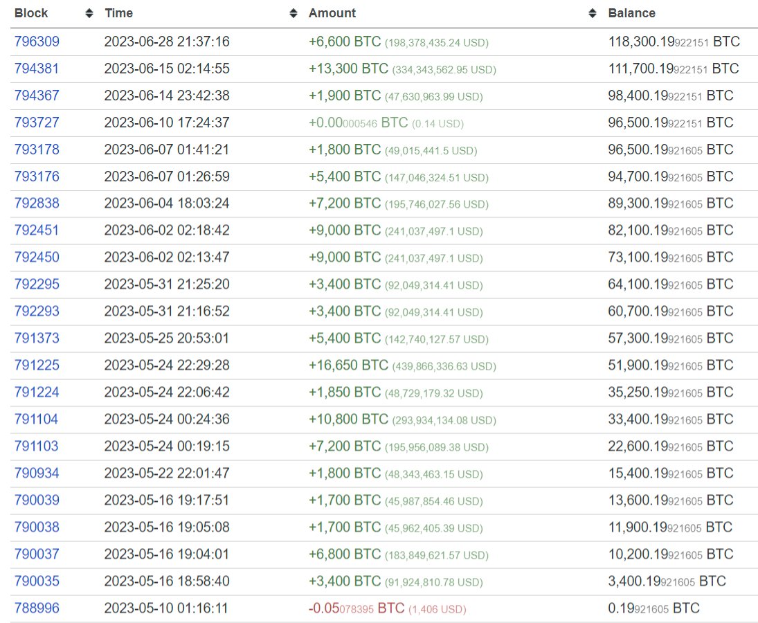The height and width of the screenshot is (623, 758).
Task: Select time 2023-05-16 18:58:40
Action: [167, 581]
